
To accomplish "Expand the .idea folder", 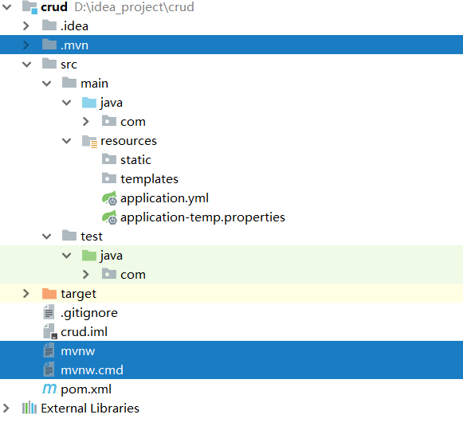I will click(x=26, y=26).
